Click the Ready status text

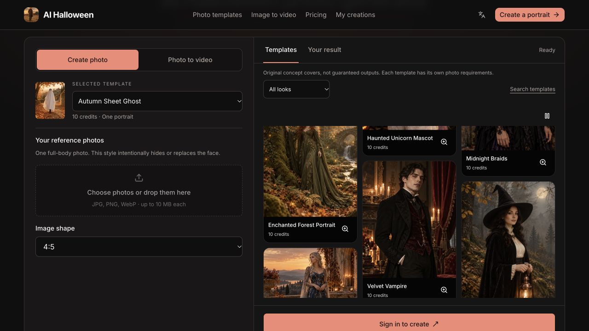click(x=547, y=50)
